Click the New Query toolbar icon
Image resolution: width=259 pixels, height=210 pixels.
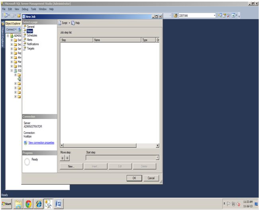[x=6, y=16]
